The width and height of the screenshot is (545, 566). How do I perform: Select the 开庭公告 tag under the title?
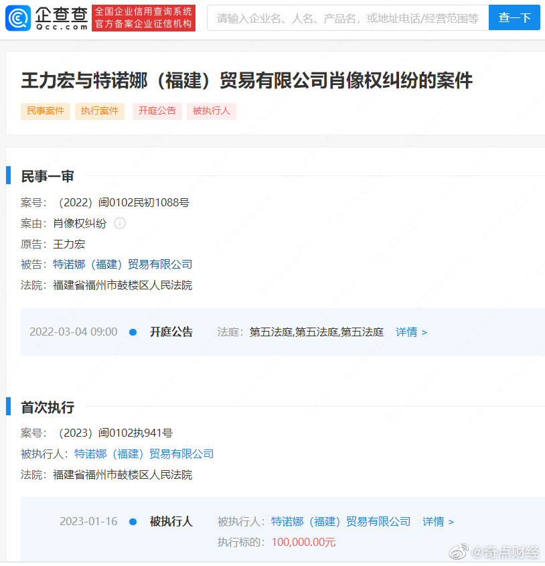tap(157, 111)
